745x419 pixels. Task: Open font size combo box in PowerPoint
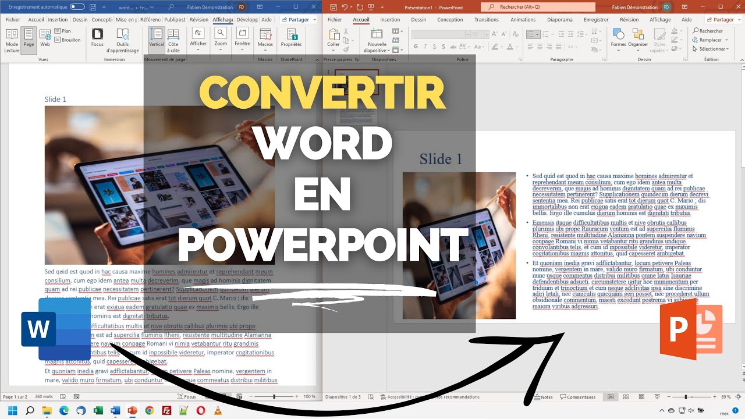[480, 34]
